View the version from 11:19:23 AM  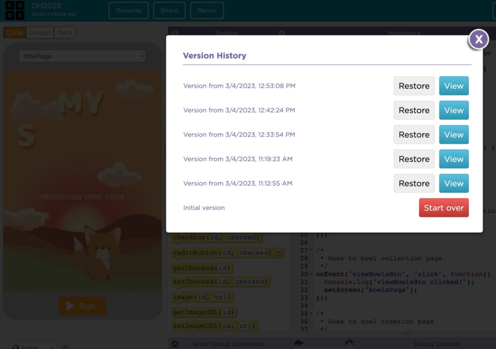[x=454, y=159]
